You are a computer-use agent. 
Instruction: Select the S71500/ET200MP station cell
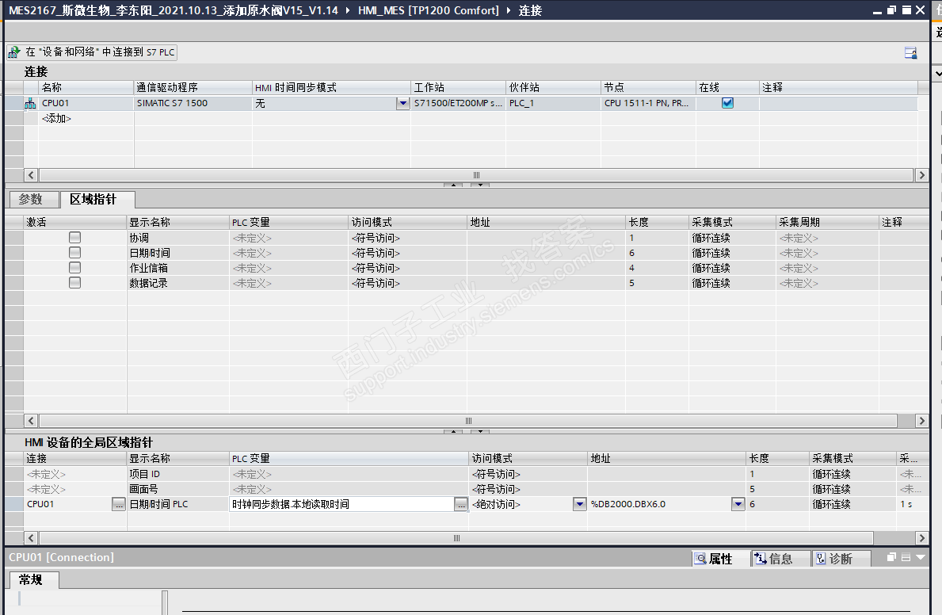pyautogui.click(x=459, y=103)
